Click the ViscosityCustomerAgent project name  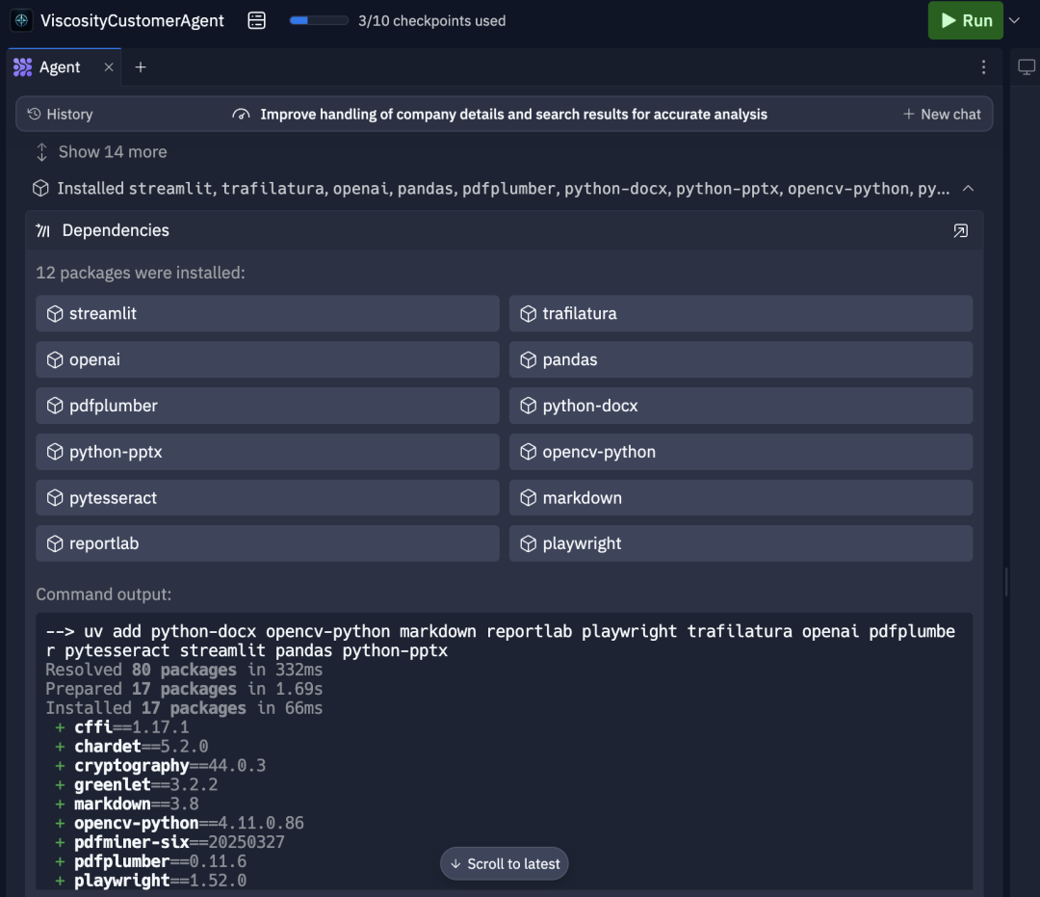(x=132, y=20)
